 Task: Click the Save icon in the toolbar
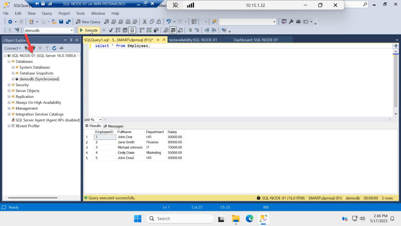(61, 22)
